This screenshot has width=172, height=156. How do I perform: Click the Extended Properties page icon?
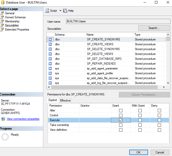[x=2, y=30]
